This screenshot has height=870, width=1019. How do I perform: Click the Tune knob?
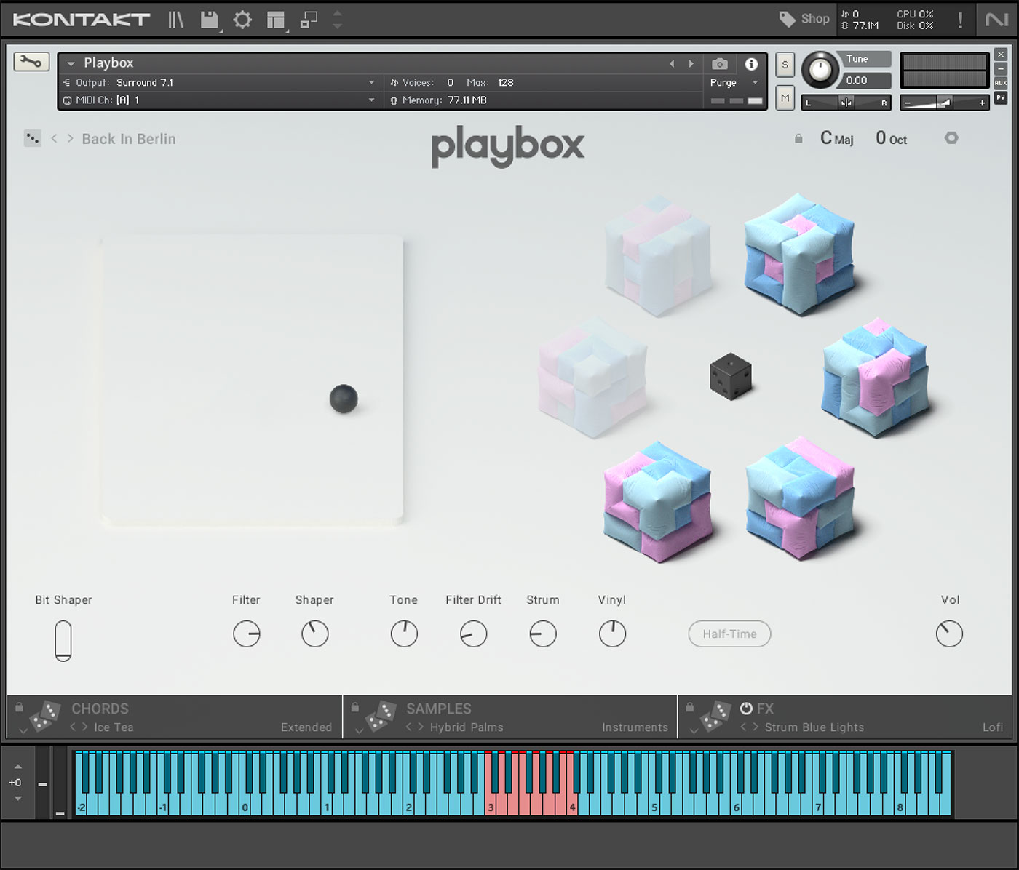(820, 71)
